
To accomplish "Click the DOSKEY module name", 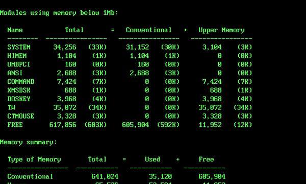I will (19, 99).
